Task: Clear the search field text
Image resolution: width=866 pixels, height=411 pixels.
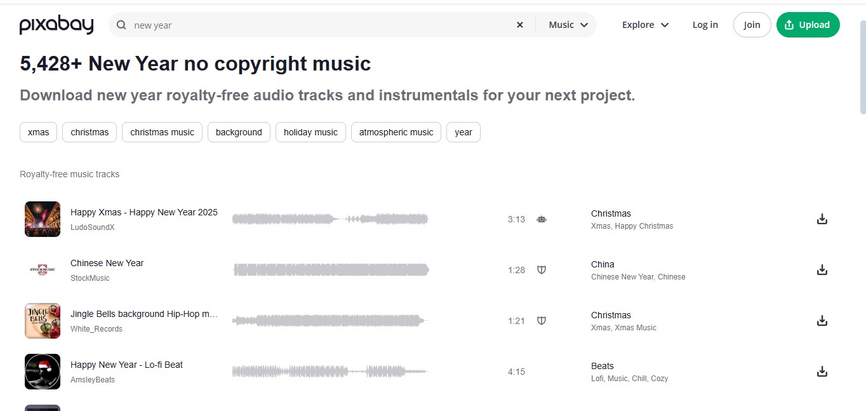Action: [520, 25]
